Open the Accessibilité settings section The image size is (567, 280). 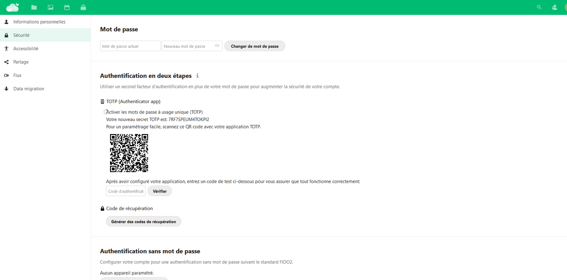45,49
